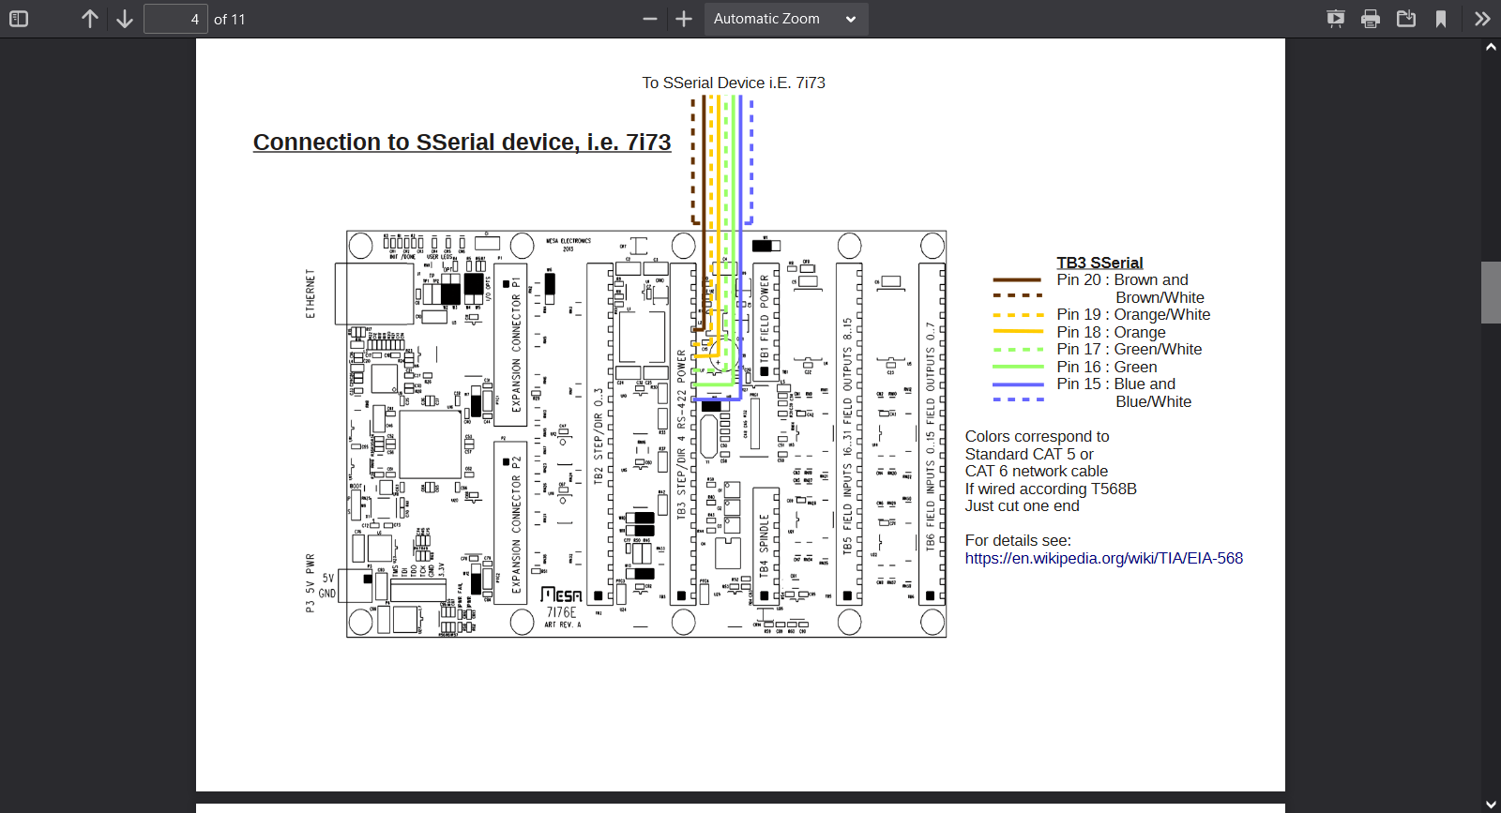Viewport: 1501px width, 813px height.
Task: Click 'Pin 16 : Green' legend entry
Action: pyautogui.click(x=1107, y=367)
